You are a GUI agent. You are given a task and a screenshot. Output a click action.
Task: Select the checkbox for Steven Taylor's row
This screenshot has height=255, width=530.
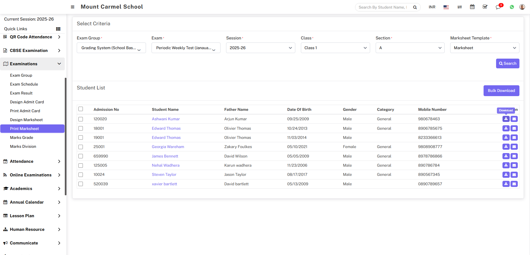point(81,175)
